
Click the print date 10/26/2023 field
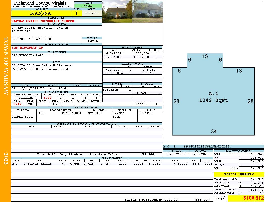click(x=175, y=154)
